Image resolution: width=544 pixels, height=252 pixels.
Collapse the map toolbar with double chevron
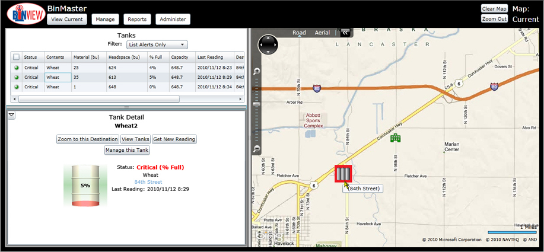pos(345,33)
